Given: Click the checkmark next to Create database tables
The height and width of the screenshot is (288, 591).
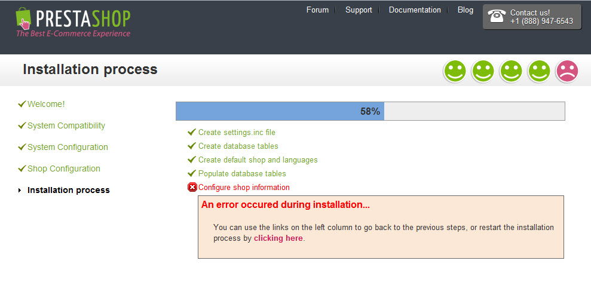Looking at the screenshot, I should coord(192,146).
